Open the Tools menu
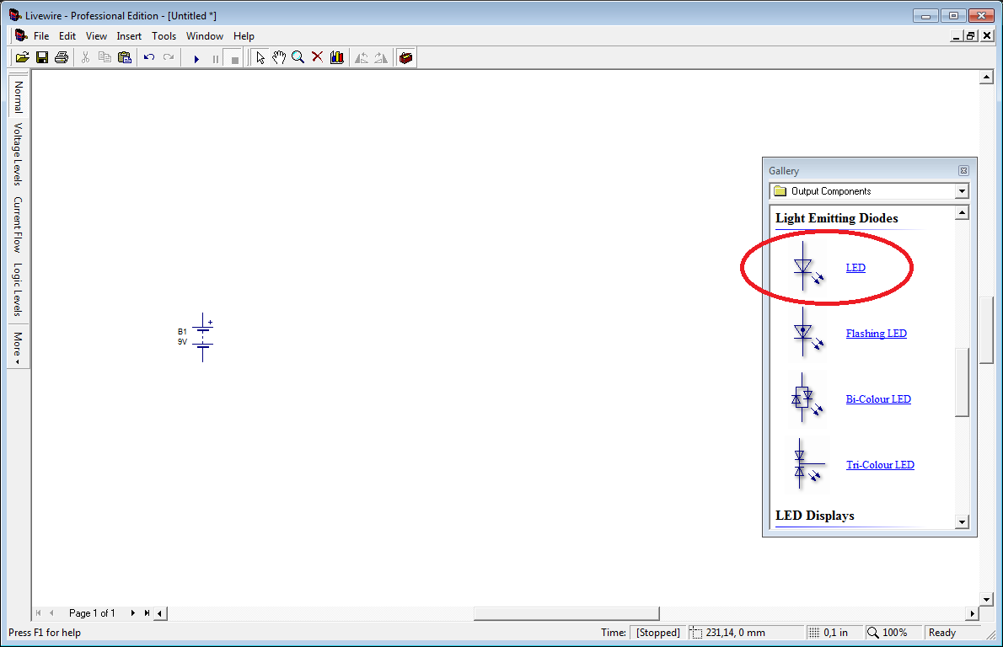 tap(164, 36)
